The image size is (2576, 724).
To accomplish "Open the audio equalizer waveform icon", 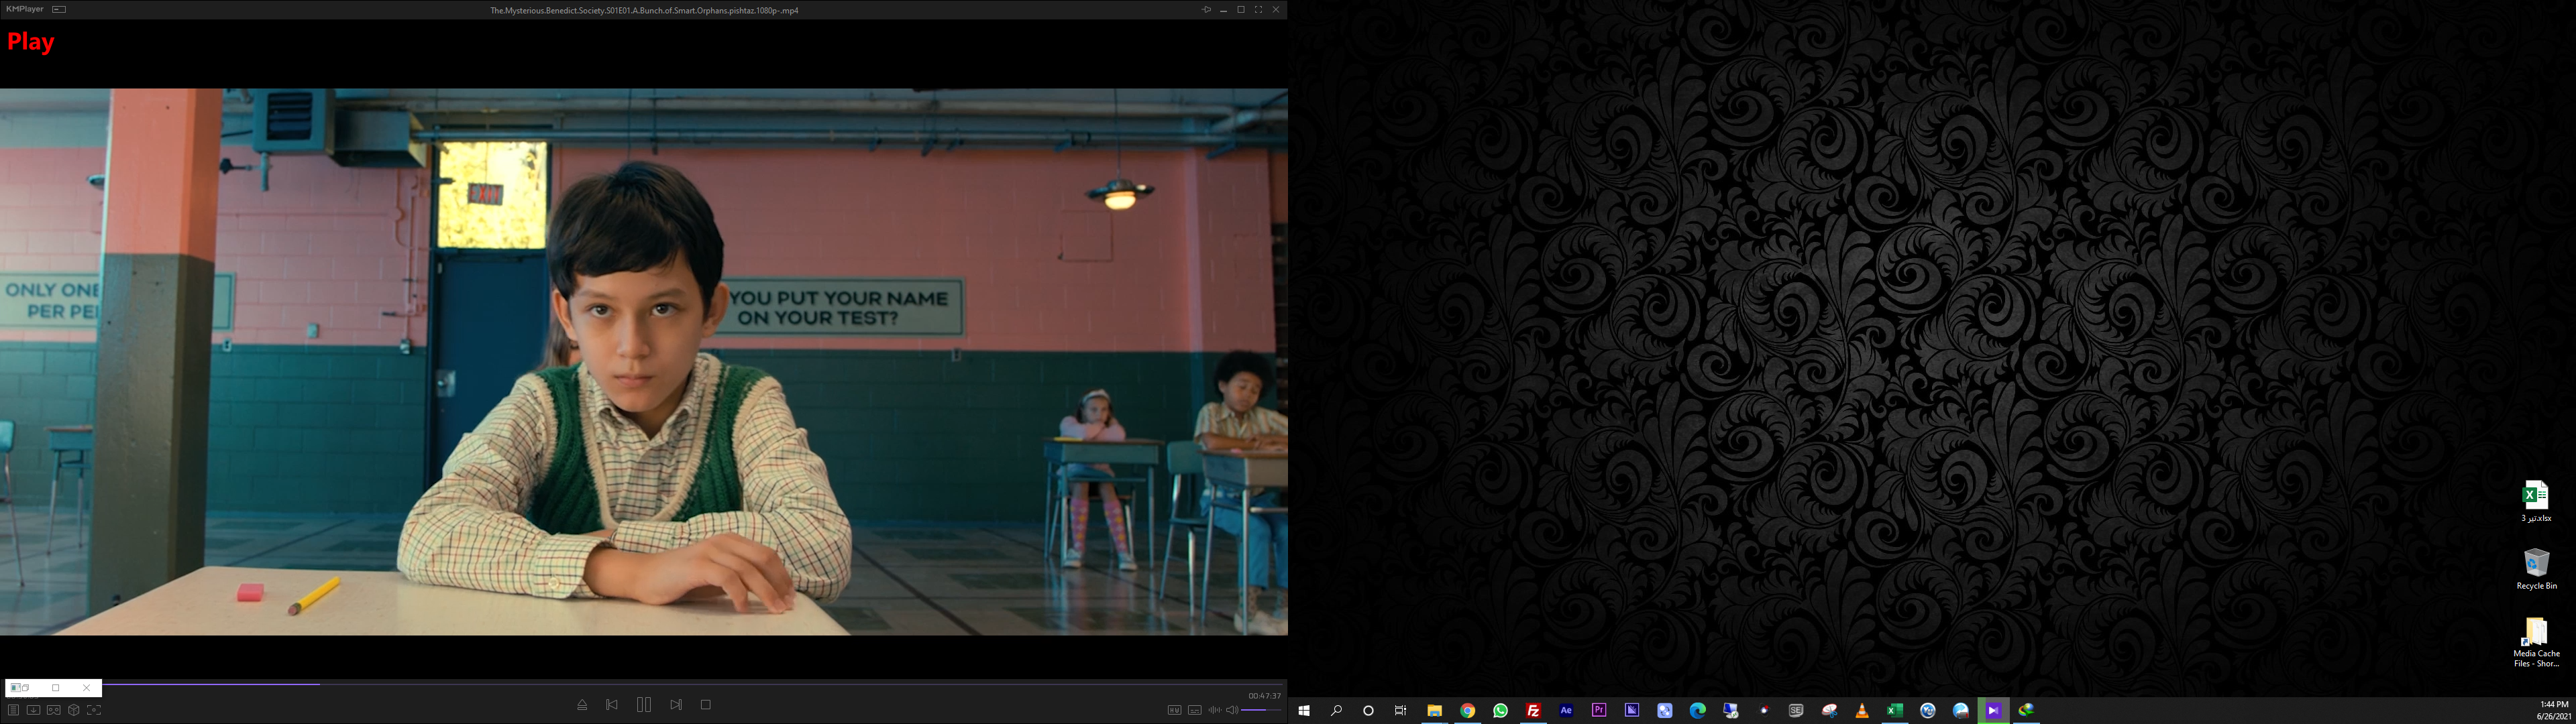I will tap(1214, 710).
